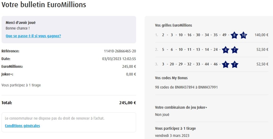Click the star number 10 in grid 1
273x139 pixels.
(x=243, y=35)
